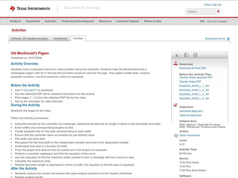
Task: Open the Professional Development menu
Action: coord(78,21)
